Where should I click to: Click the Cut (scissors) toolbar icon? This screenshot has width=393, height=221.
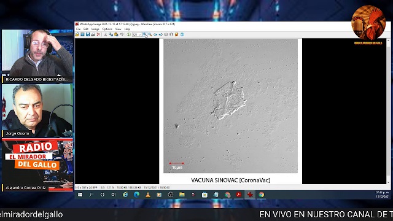(106, 34)
